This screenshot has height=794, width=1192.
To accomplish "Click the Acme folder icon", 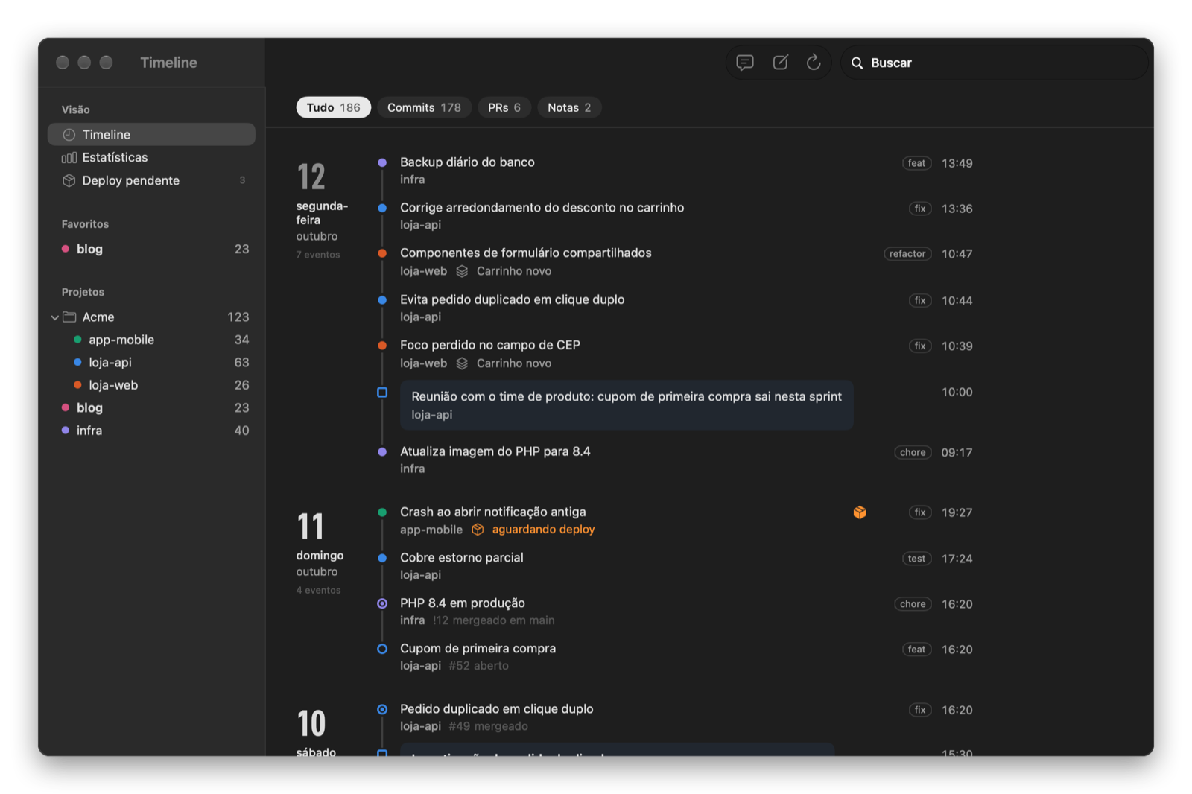I will [x=69, y=317].
